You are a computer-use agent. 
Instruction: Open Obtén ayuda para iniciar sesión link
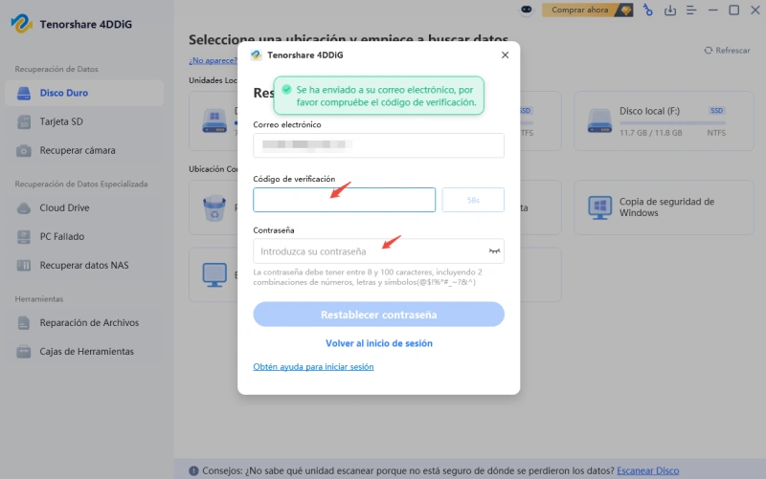[x=313, y=367]
